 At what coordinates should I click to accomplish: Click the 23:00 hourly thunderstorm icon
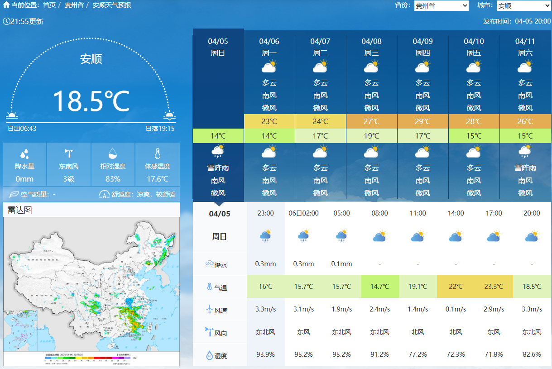point(265,236)
